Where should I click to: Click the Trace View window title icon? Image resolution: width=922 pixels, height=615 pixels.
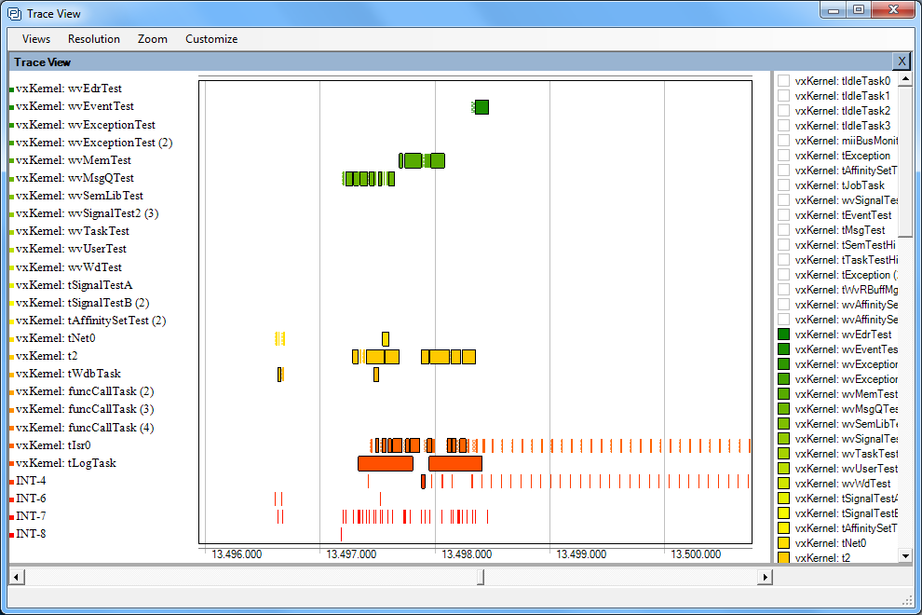point(15,14)
